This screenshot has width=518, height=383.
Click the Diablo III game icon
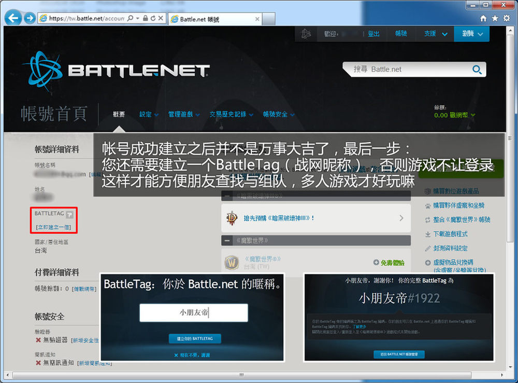[x=232, y=218]
